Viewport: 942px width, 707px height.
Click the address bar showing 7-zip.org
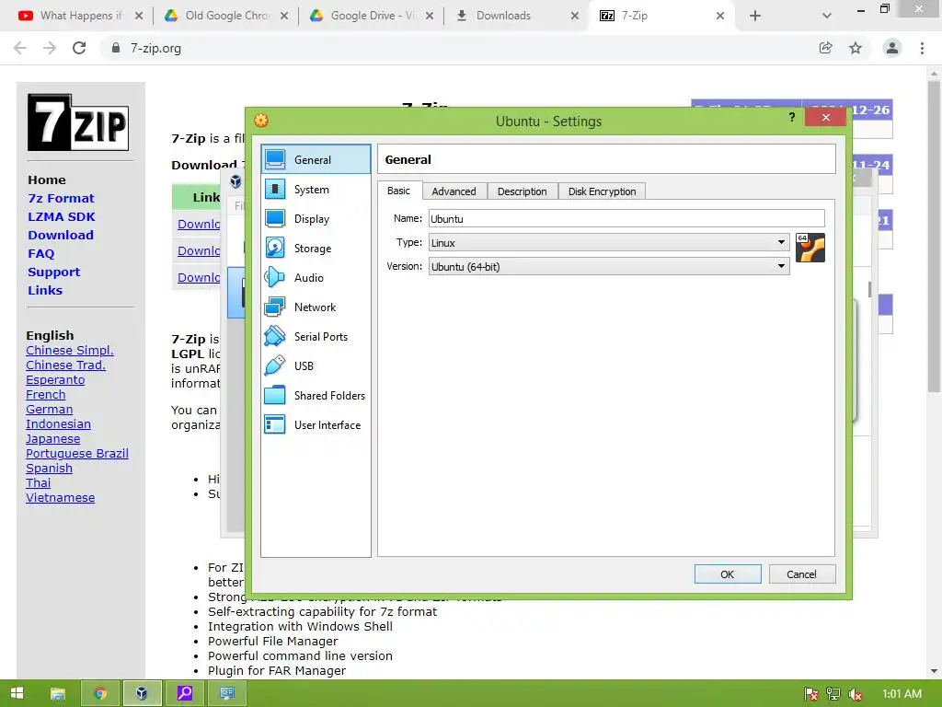tap(456, 48)
